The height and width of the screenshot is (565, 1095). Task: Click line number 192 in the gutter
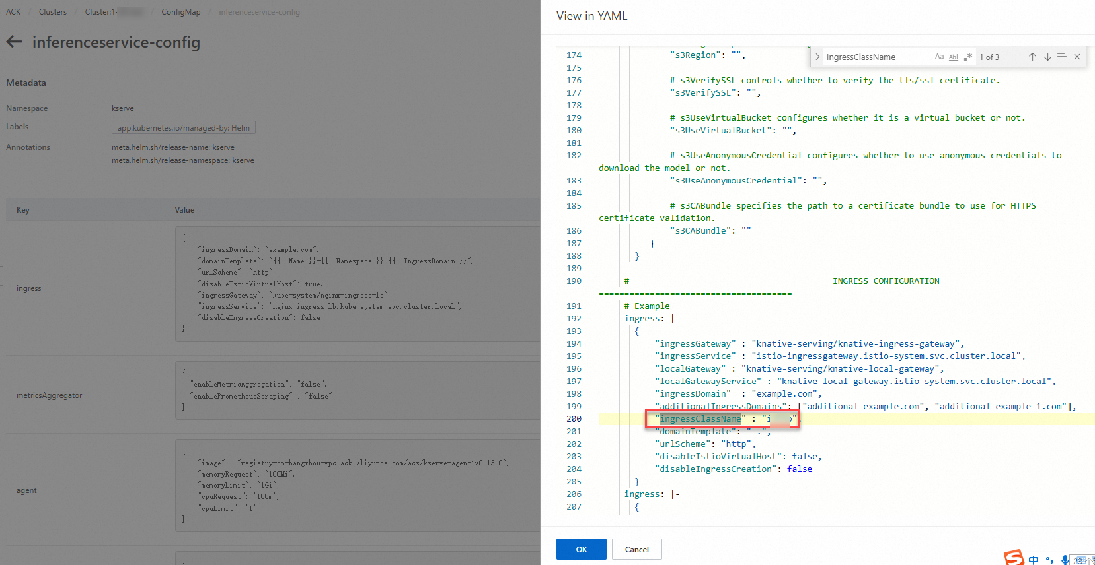click(574, 319)
